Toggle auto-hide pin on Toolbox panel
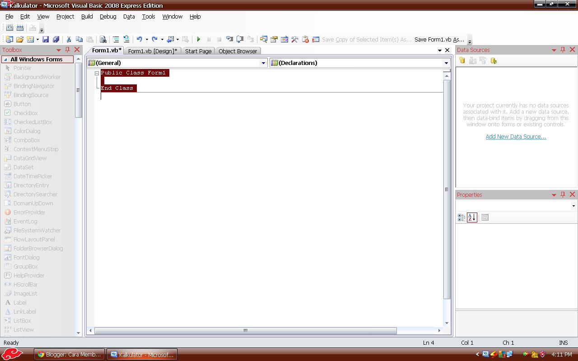This screenshot has height=361, width=578. [x=67, y=50]
